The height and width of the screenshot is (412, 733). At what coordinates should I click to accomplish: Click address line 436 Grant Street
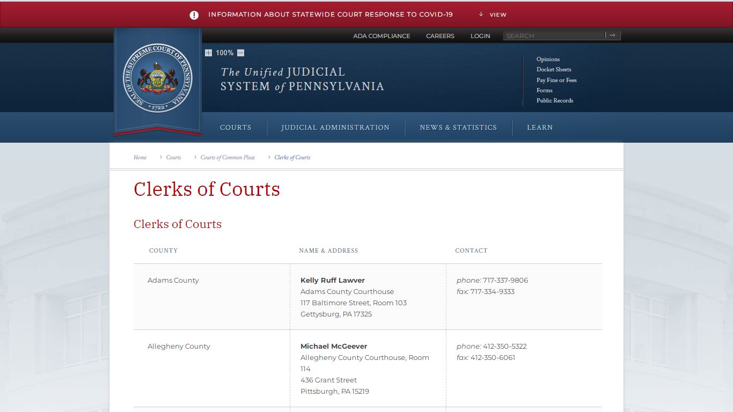(328, 380)
